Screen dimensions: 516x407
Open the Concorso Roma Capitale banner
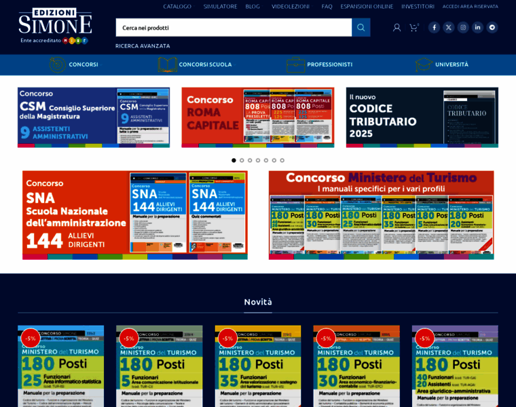pyautogui.click(x=258, y=117)
